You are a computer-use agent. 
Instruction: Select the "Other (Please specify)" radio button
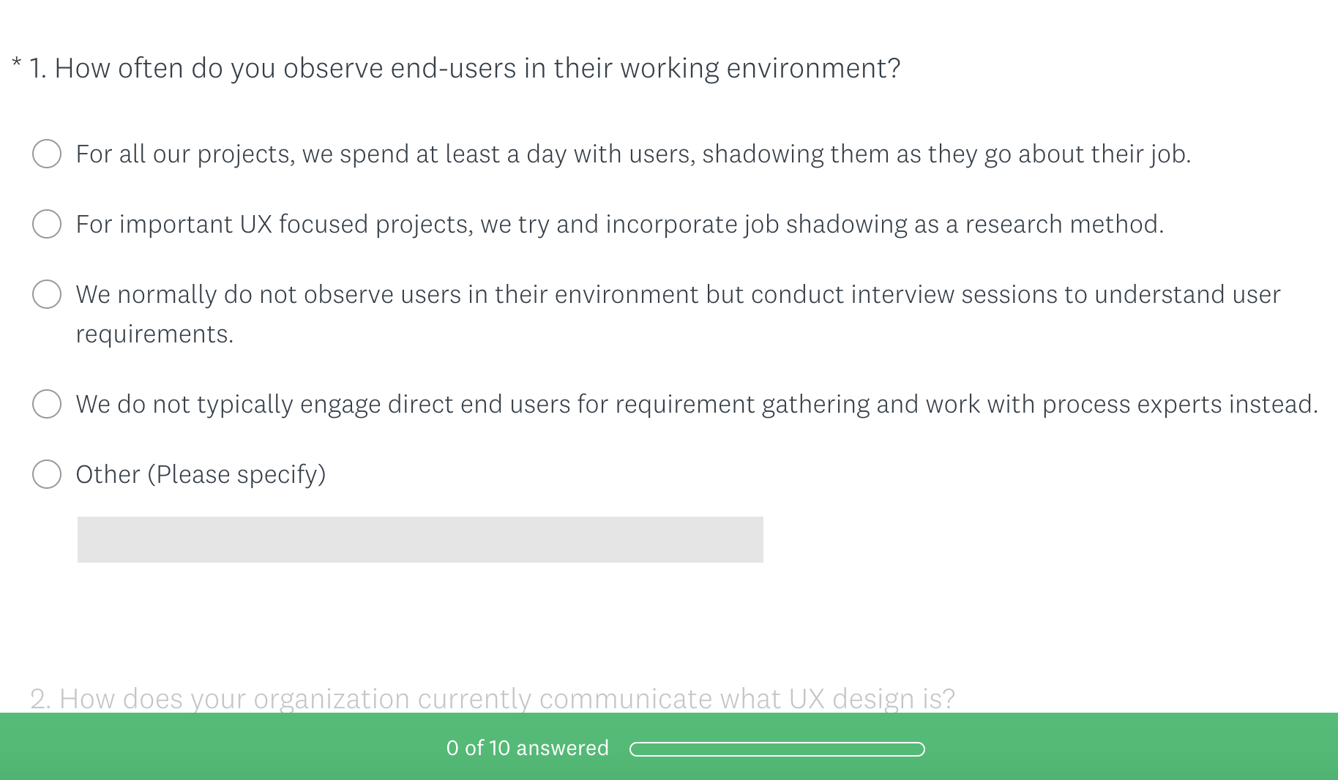point(47,474)
